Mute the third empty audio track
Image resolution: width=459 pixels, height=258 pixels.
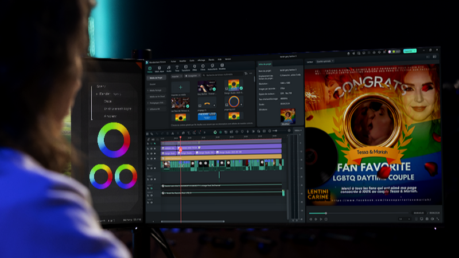click(x=151, y=202)
